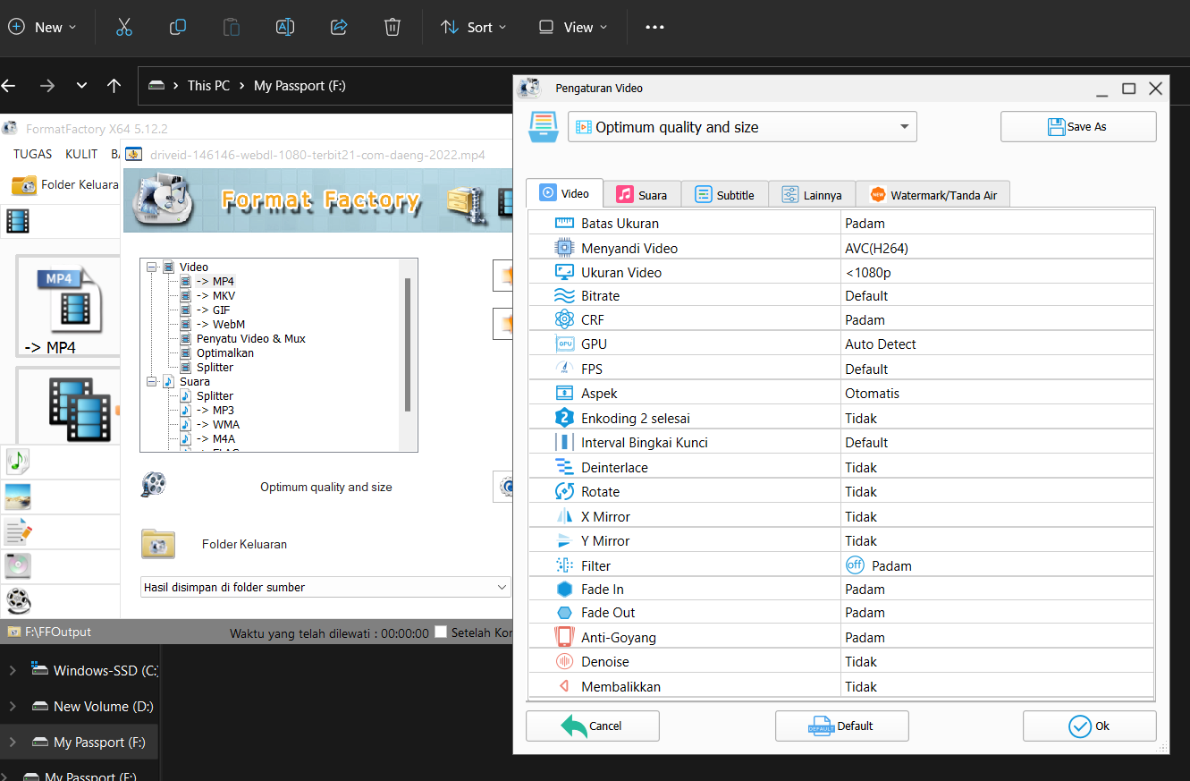Image resolution: width=1190 pixels, height=781 pixels.
Task: Expand New Volume (D:) in navigation pane
Action: [13, 706]
